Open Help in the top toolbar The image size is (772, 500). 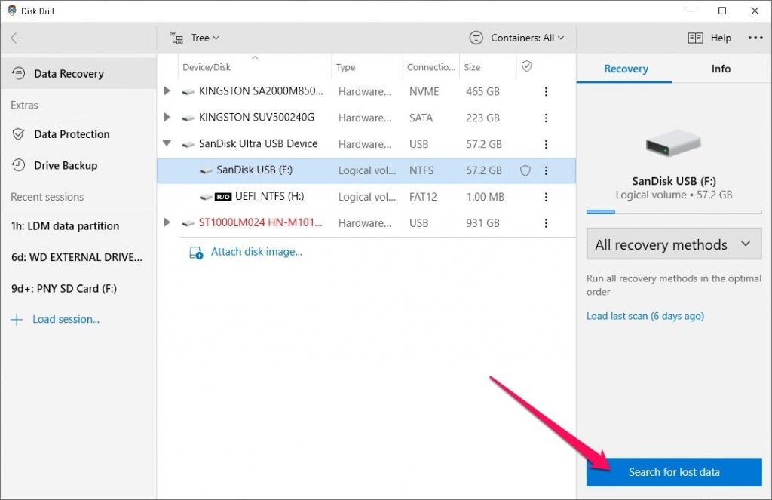[711, 38]
